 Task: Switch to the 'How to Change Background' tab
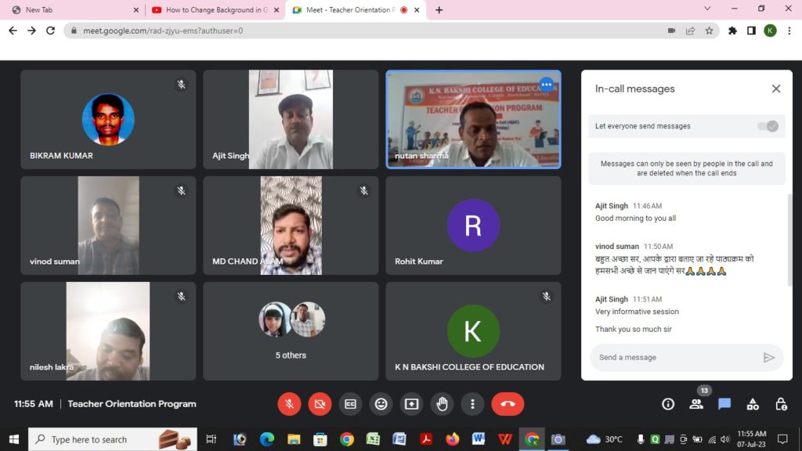[215, 10]
